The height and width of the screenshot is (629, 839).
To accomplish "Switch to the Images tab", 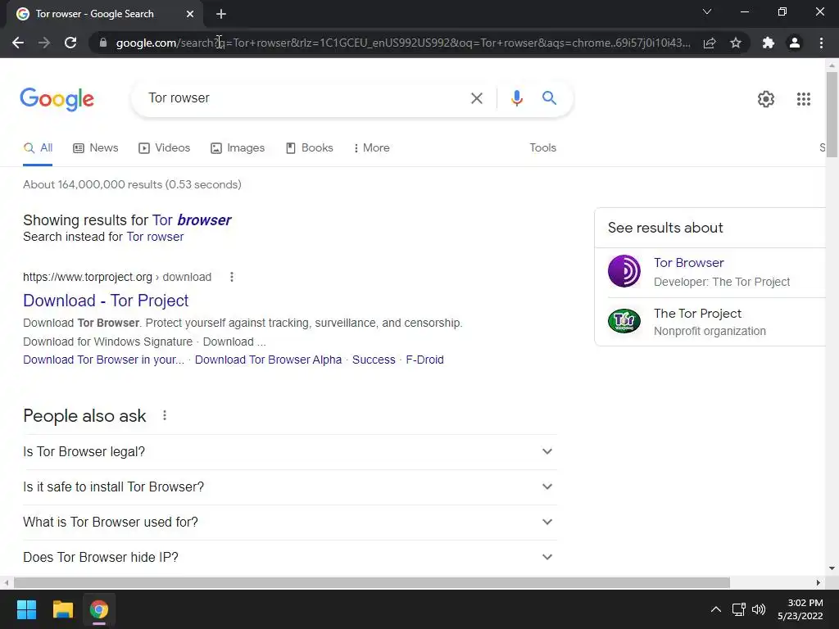I will click(238, 148).
